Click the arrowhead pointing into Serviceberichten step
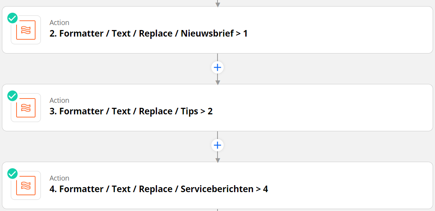 click(x=217, y=159)
